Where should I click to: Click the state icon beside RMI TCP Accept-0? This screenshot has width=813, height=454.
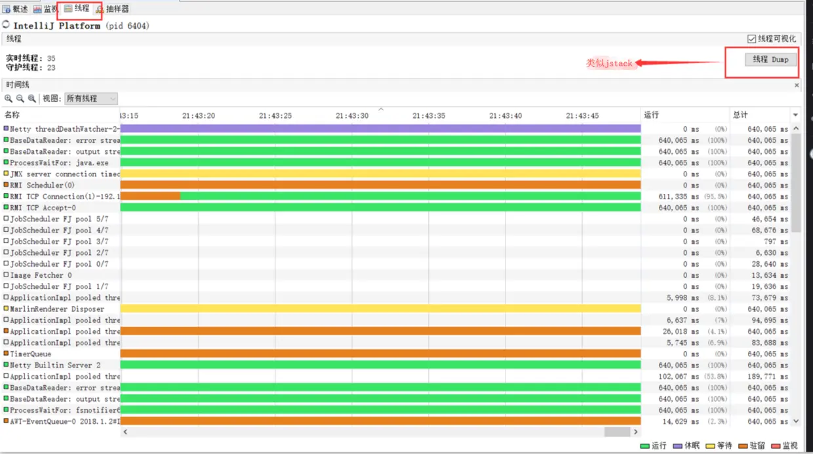pyautogui.click(x=7, y=208)
